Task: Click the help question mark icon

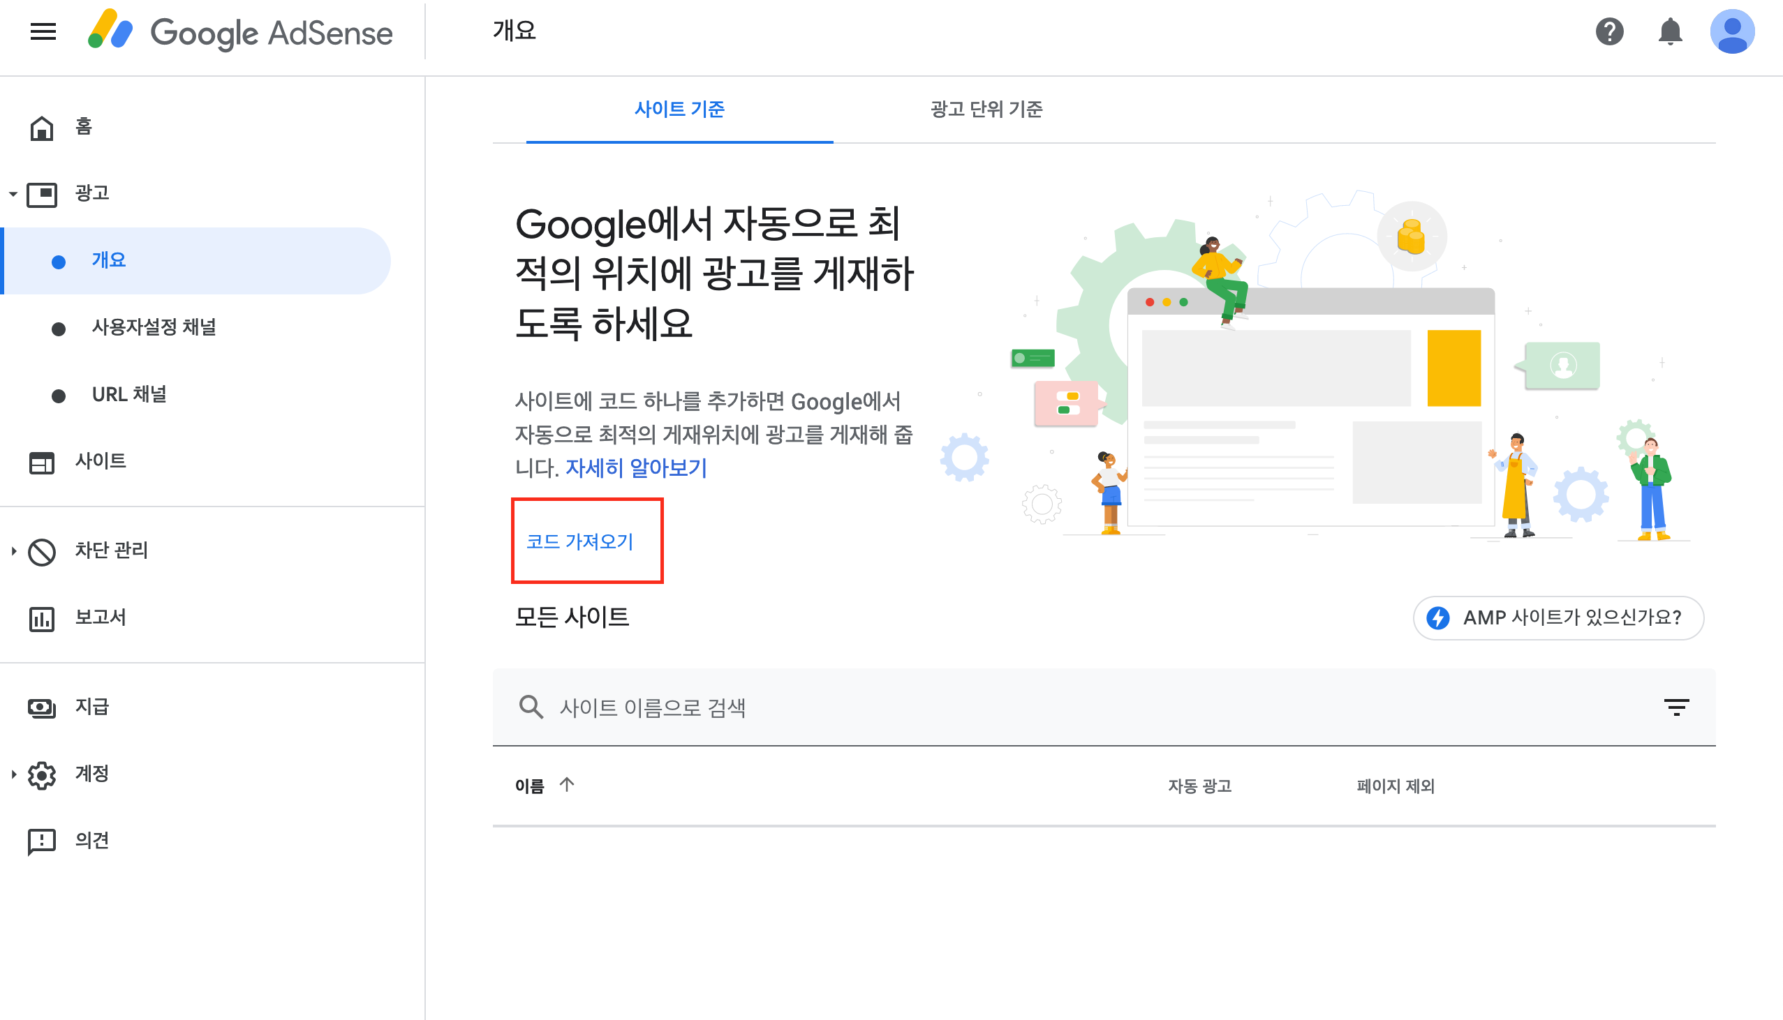Action: [x=1609, y=31]
